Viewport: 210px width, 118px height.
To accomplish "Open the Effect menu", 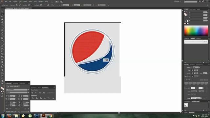I will point(31,2).
